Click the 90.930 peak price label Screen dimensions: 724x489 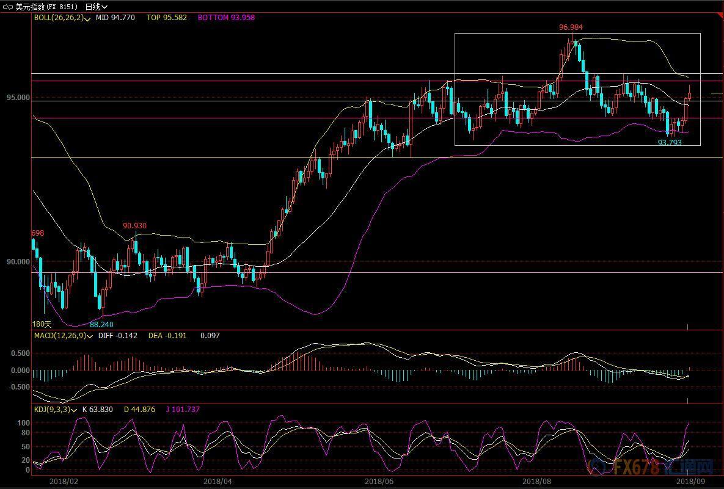[134, 226]
